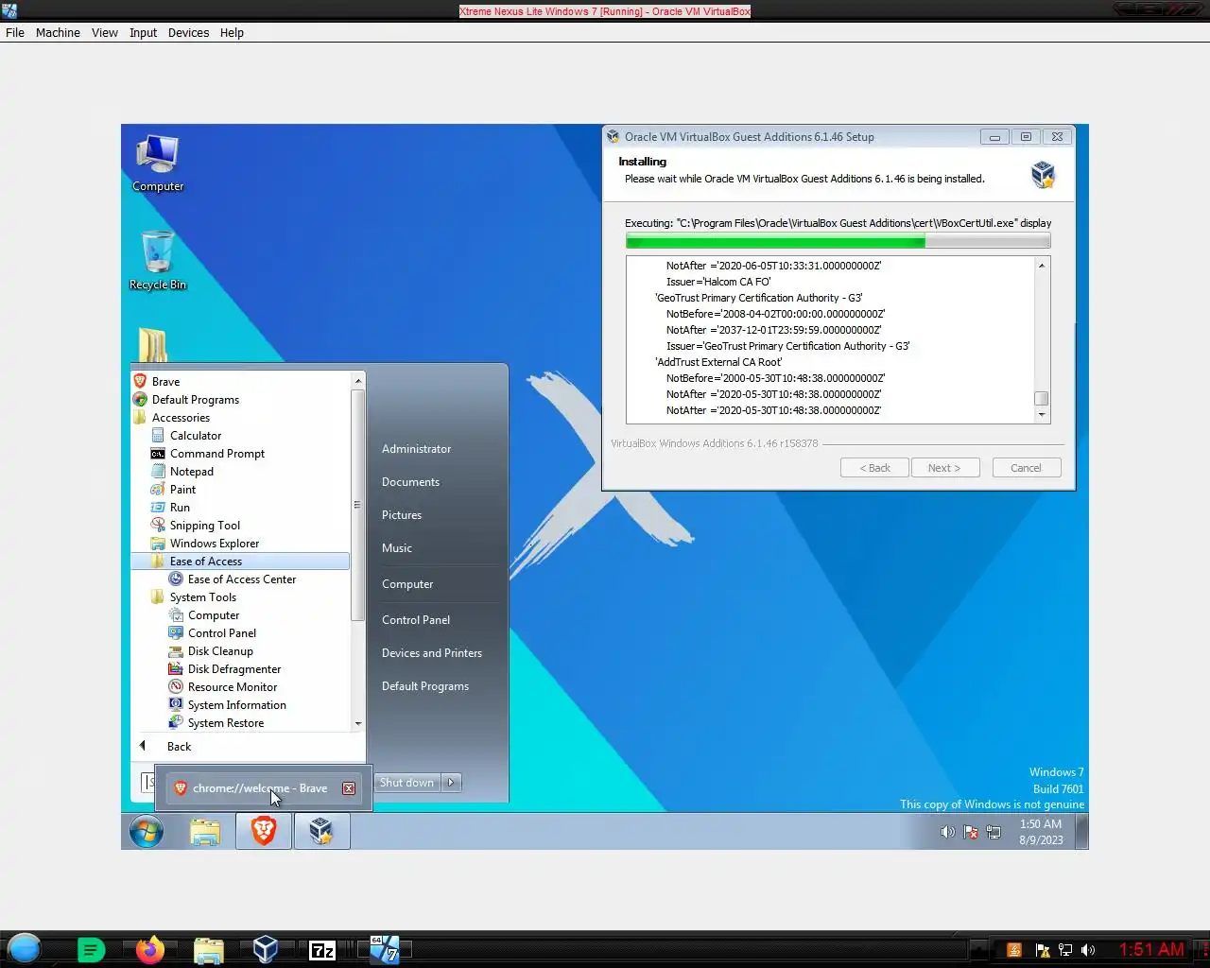Click host volume tray icon
The image size is (1210, 968).
1089,950
